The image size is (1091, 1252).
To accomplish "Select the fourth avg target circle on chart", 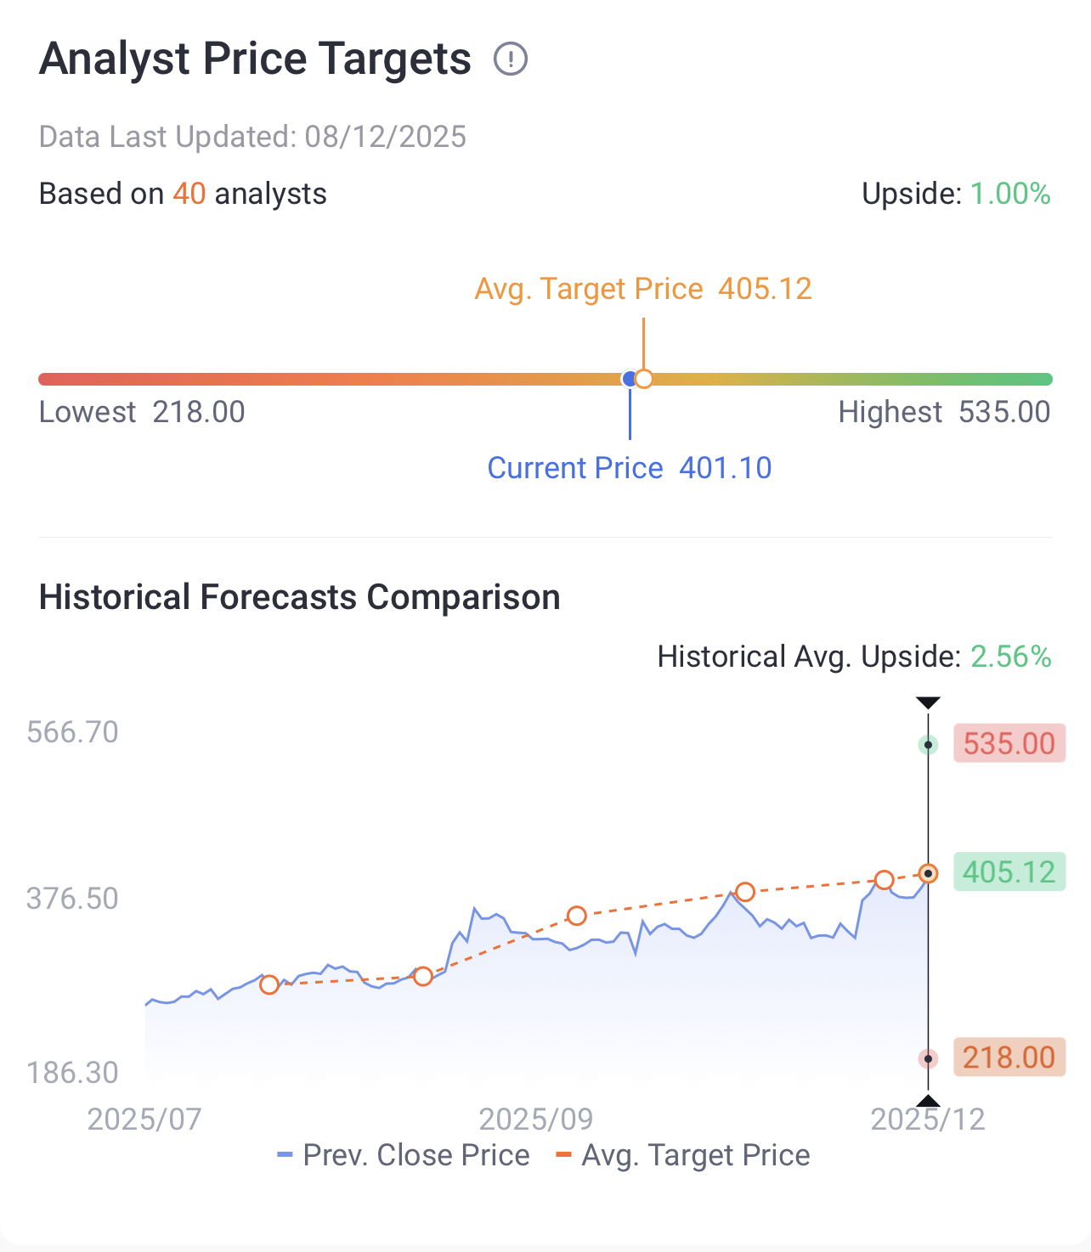I will (745, 892).
